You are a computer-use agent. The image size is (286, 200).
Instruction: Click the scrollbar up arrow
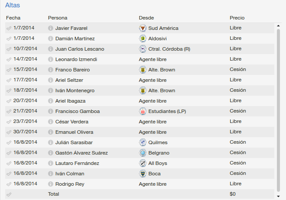point(278,26)
